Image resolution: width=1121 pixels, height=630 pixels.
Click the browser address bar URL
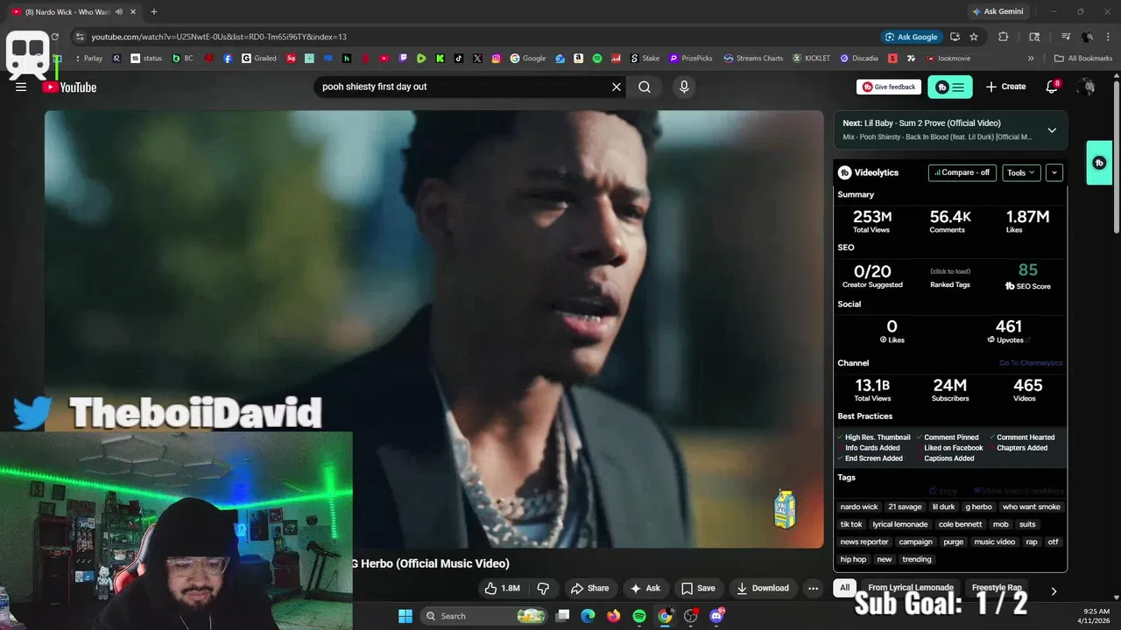tap(219, 37)
